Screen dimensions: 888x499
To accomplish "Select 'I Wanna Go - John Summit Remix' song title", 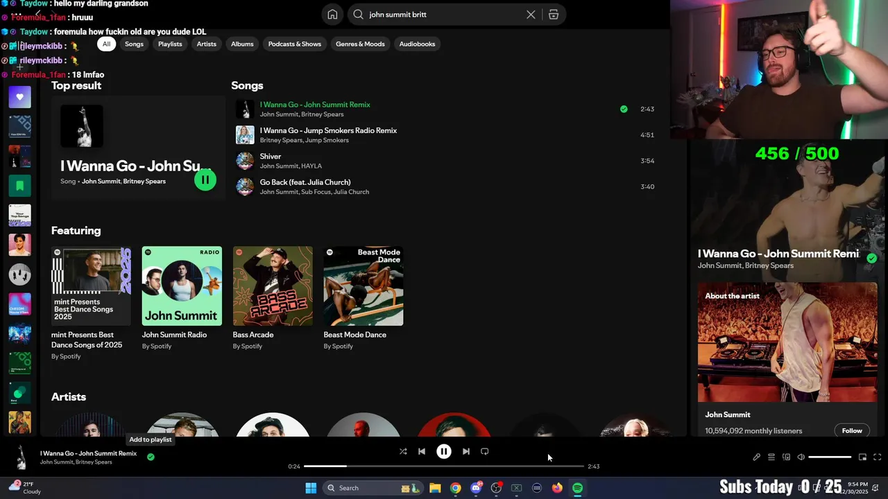I will pyautogui.click(x=315, y=105).
